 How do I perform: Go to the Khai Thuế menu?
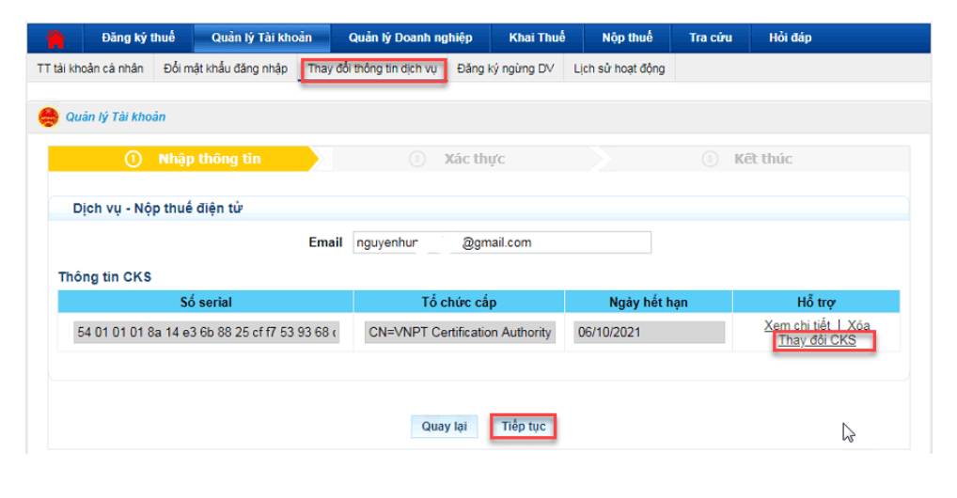tap(537, 38)
